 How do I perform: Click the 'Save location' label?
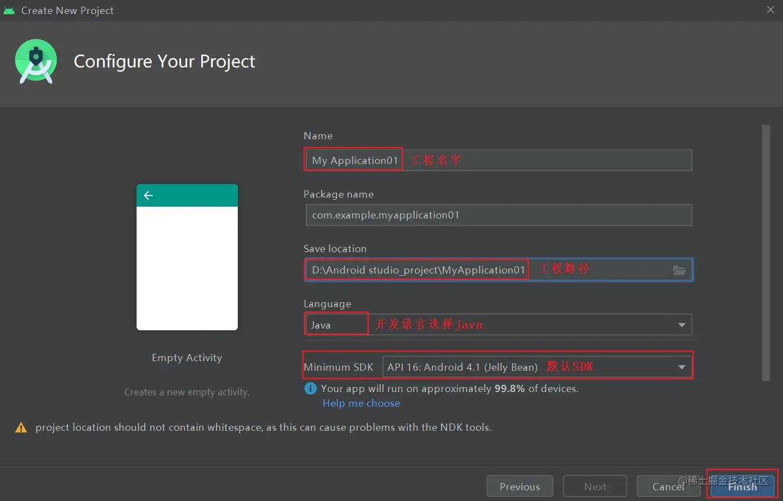tap(335, 249)
